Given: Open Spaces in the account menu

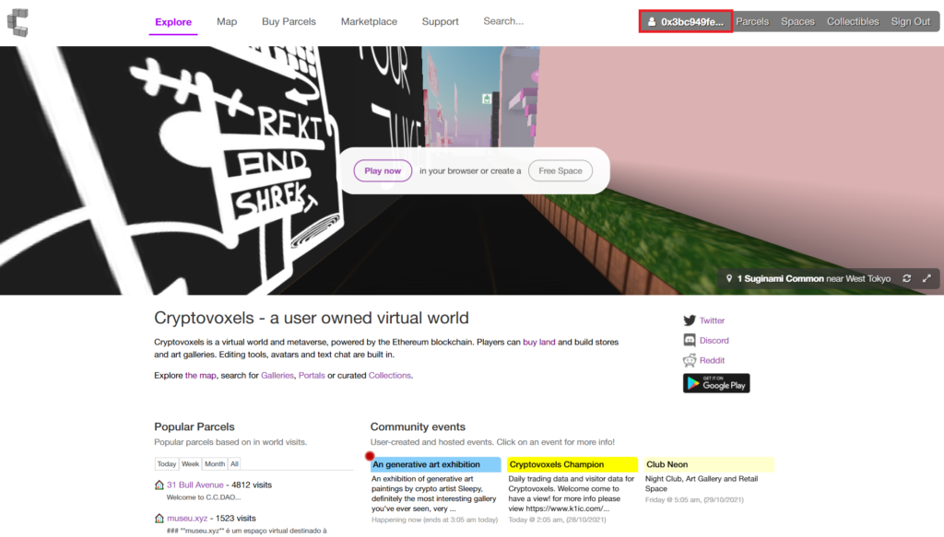Looking at the screenshot, I should [x=797, y=22].
